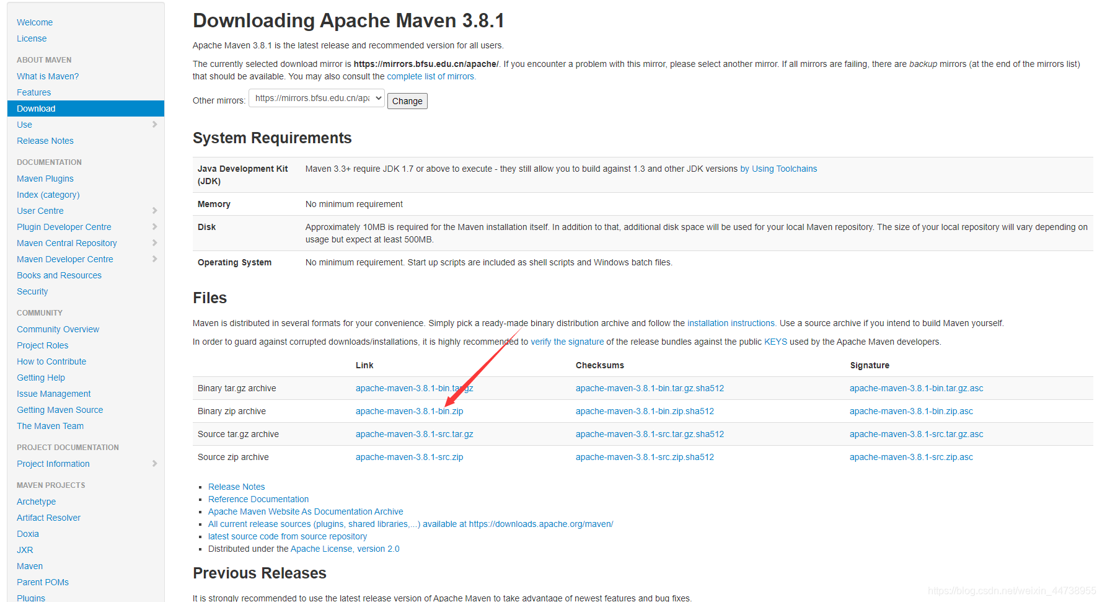The image size is (1102, 602).
Task: Open Getting Maven Source link
Action: coord(60,410)
